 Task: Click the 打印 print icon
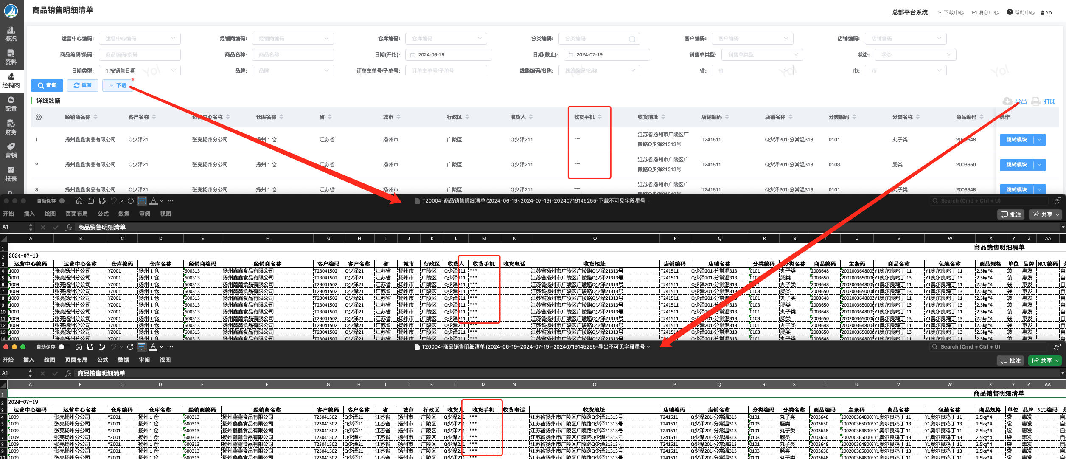[x=1036, y=101]
